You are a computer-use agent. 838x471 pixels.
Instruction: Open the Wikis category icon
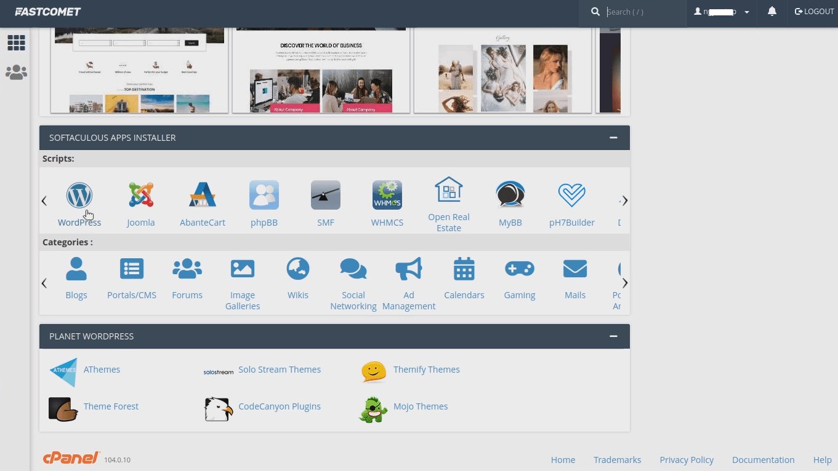coord(298,269)
